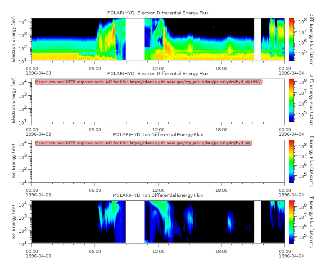Click the large white data gap in top spectrogram
This screenshot has height=266, width=325.
(135, 39)
